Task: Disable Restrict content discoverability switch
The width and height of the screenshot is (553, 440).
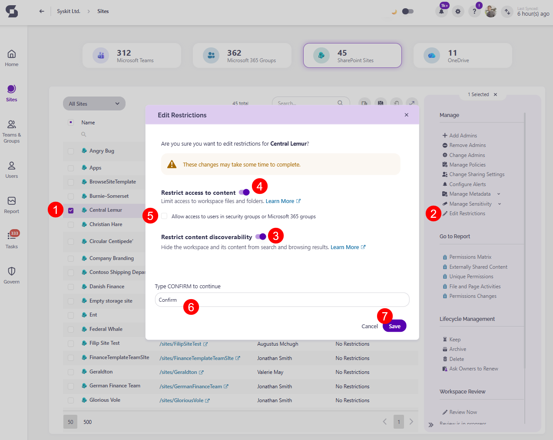Action: [261, 237]
